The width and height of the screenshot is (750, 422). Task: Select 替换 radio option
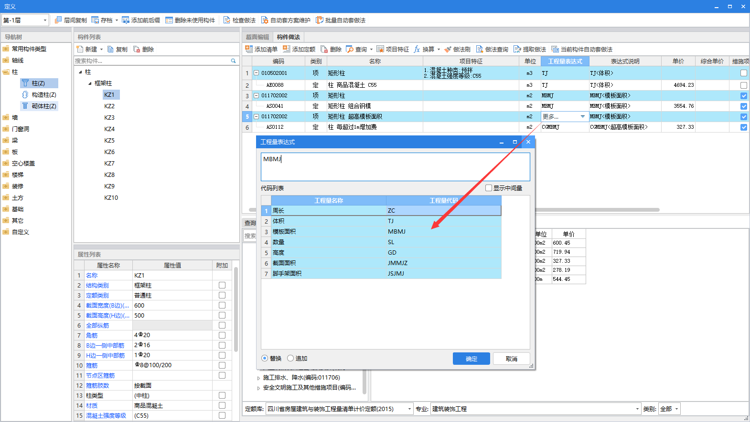[265, 358]
